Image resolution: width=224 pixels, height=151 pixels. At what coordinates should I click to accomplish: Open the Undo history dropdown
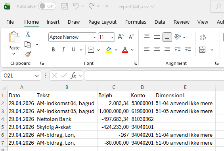(82, 6)
